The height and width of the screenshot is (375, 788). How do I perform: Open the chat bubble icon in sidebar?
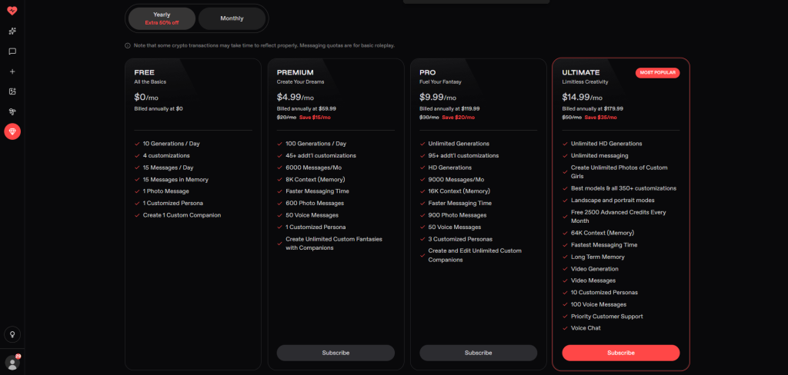click(12, 51)
